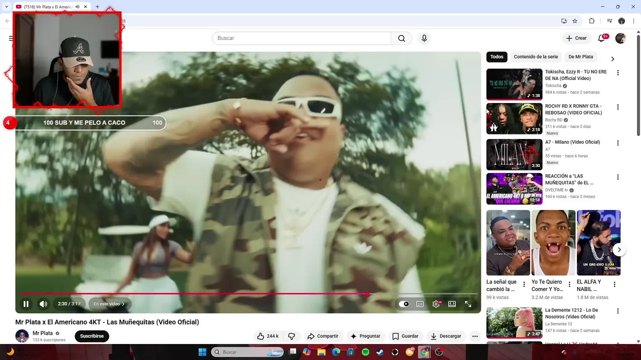Select the 'De Mr Plata' chip
641x360 pixels.
pos(581,57)
